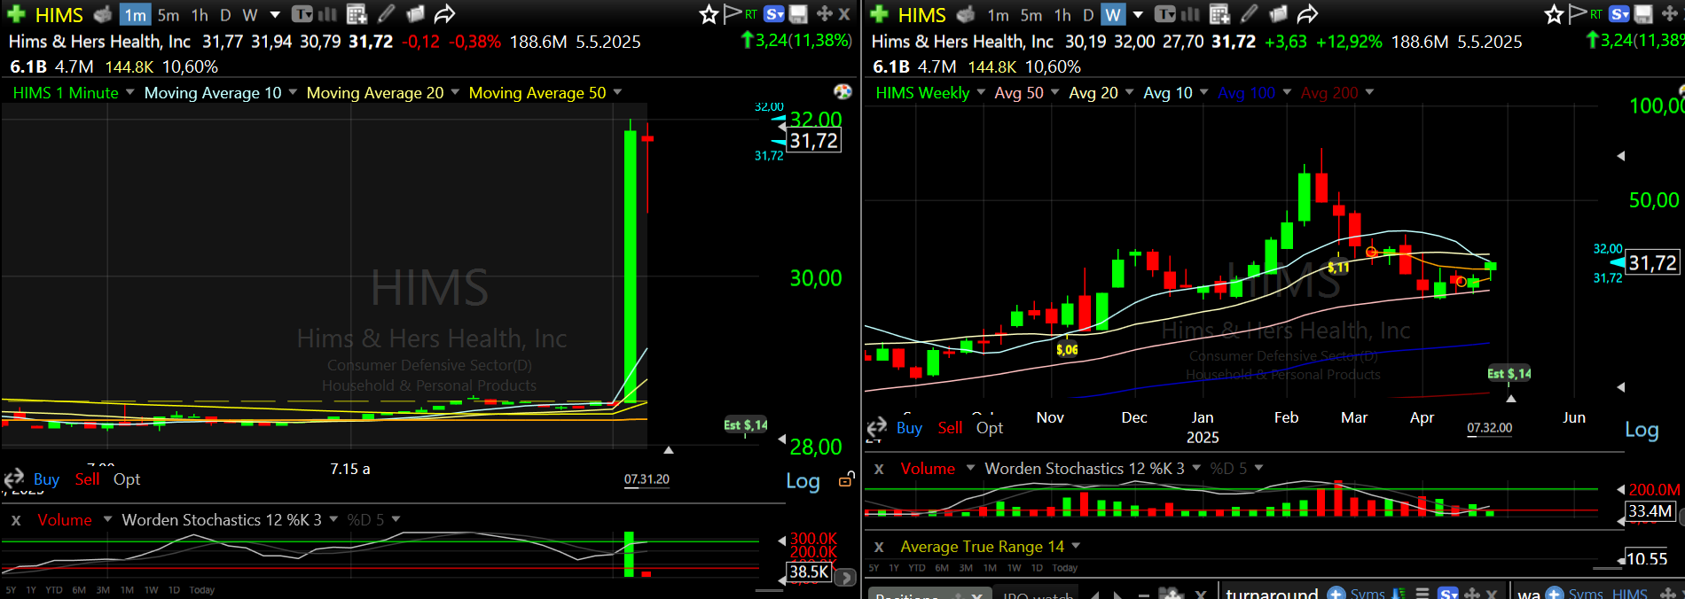Screen dimensions: 1685x599
Task: Toggle Log scale on the right weekly chart
Action: pyautogui.click(x=1642, y=430)
